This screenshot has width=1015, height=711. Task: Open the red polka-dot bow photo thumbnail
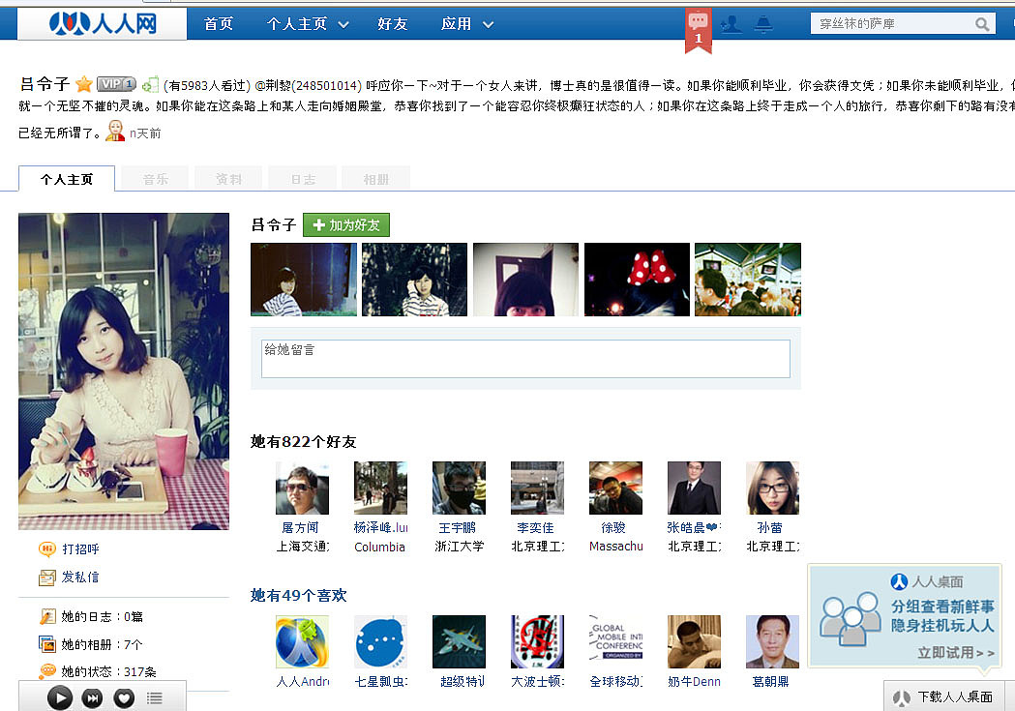(x=637, y=280)
